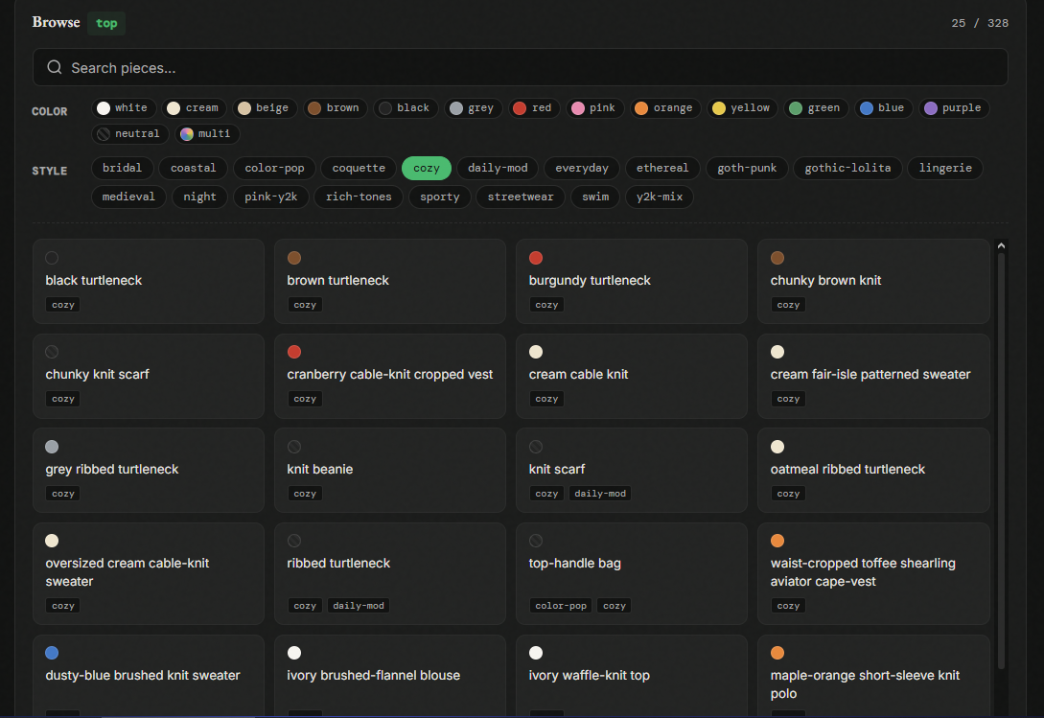Filter by swim style
Screen dimensions: 1044x718
click(594, 197)
